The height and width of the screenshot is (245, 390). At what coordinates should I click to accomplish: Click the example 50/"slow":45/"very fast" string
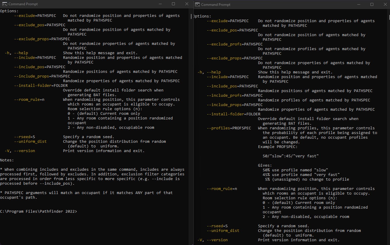tap(290, 156)
